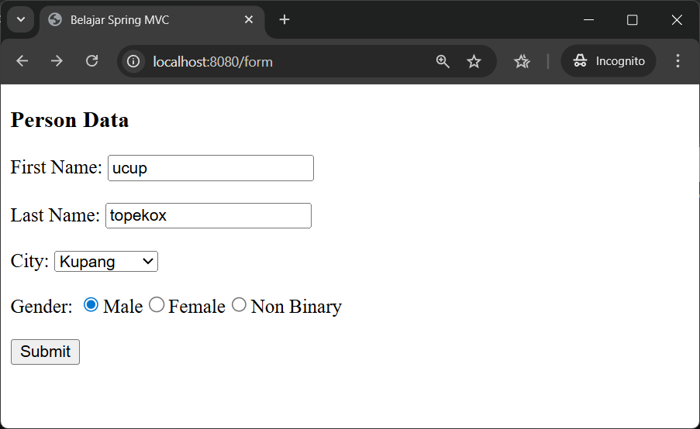Click the First Name: label
The width and height of the screenshot is (700, 429).
pos(57,168)
